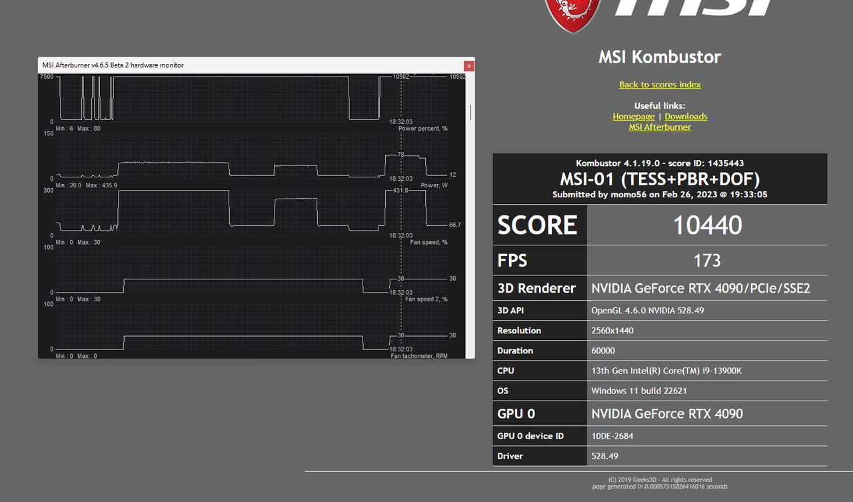Screen dimensions: 853x502
Task: Click the Min : 6 Max : 80 readout
Action: pos(78,129)
